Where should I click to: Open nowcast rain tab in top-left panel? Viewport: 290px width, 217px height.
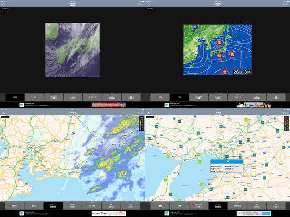pyautogui.click(x=54, y=97)
